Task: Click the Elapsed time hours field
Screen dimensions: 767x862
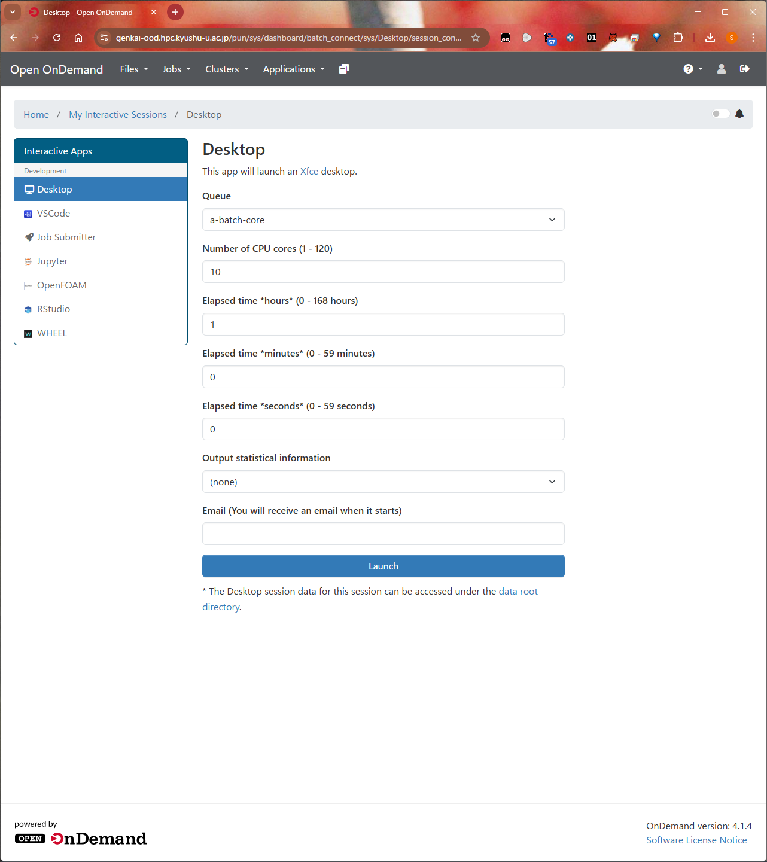Action: point(383,324)
